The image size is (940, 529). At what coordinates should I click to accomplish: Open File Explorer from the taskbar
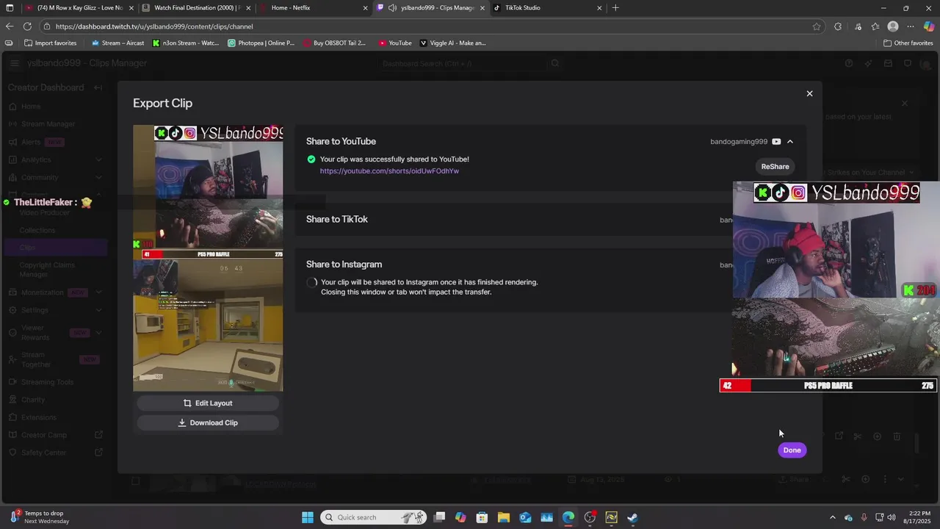coord(504,517)
